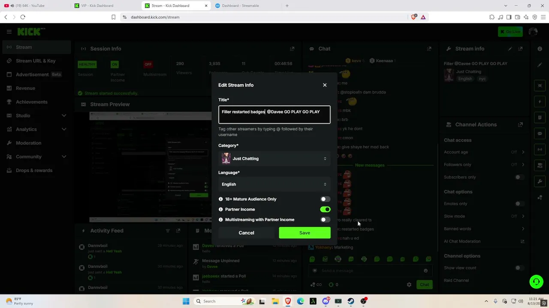Pop out the Session Info panel

point(292,49)
